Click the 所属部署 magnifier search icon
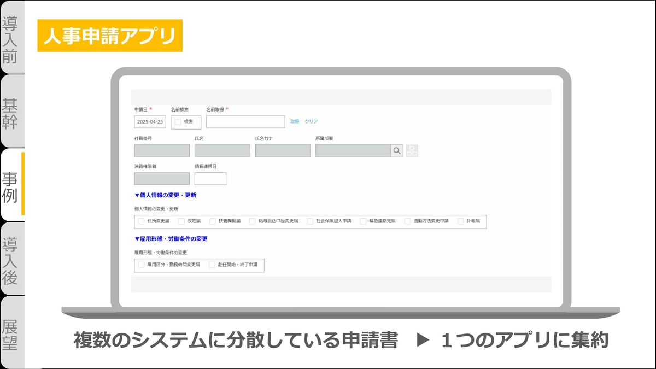 click(x=397, y=151)
